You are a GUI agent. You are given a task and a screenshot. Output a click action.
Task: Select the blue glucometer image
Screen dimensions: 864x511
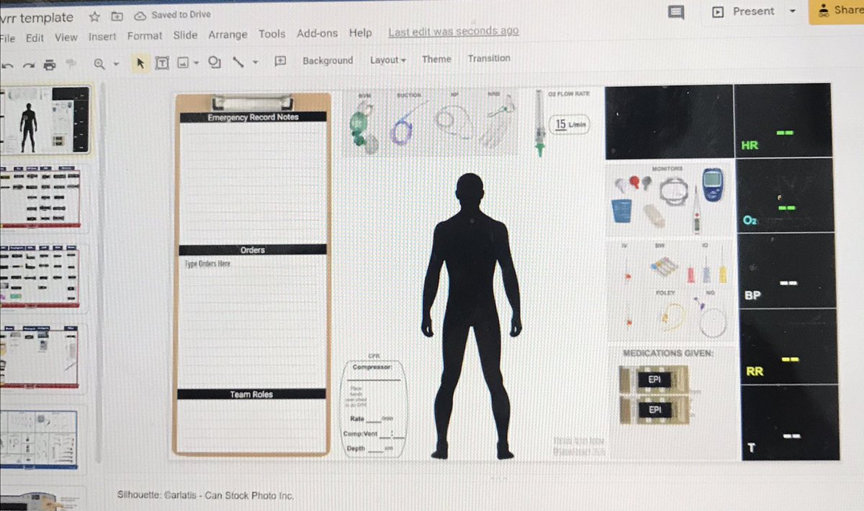point(712,185)
